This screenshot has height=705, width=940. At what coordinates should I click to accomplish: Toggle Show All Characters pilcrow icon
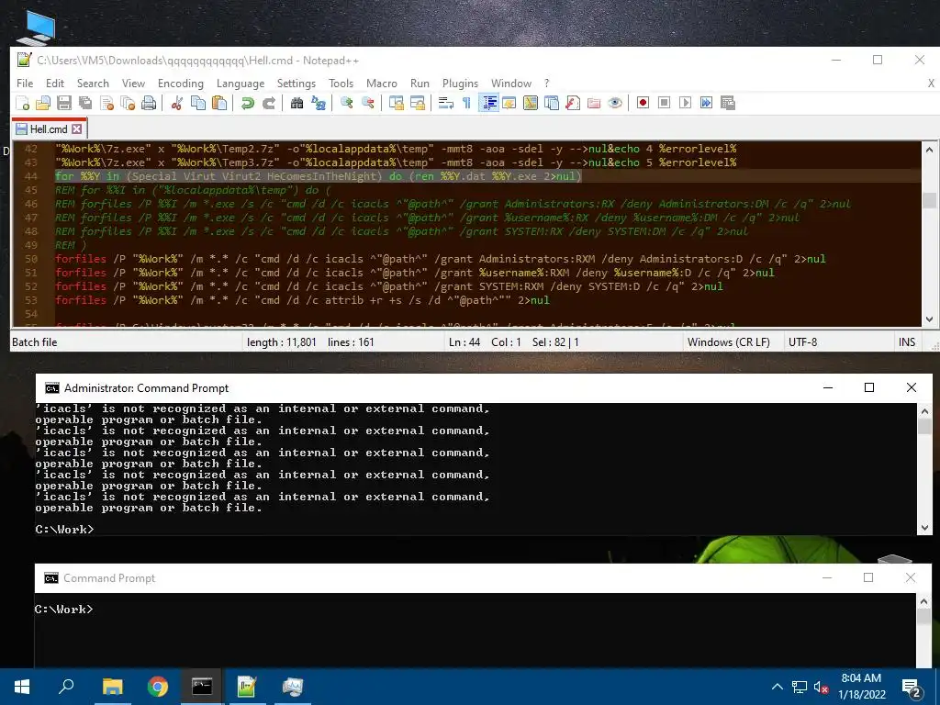(466, 103)
